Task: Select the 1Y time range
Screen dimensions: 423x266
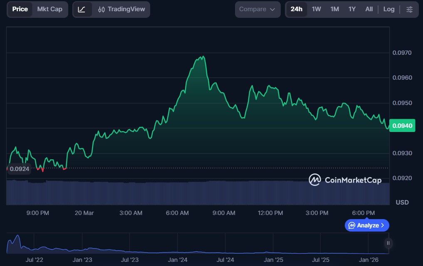Action: coord(352,9)
